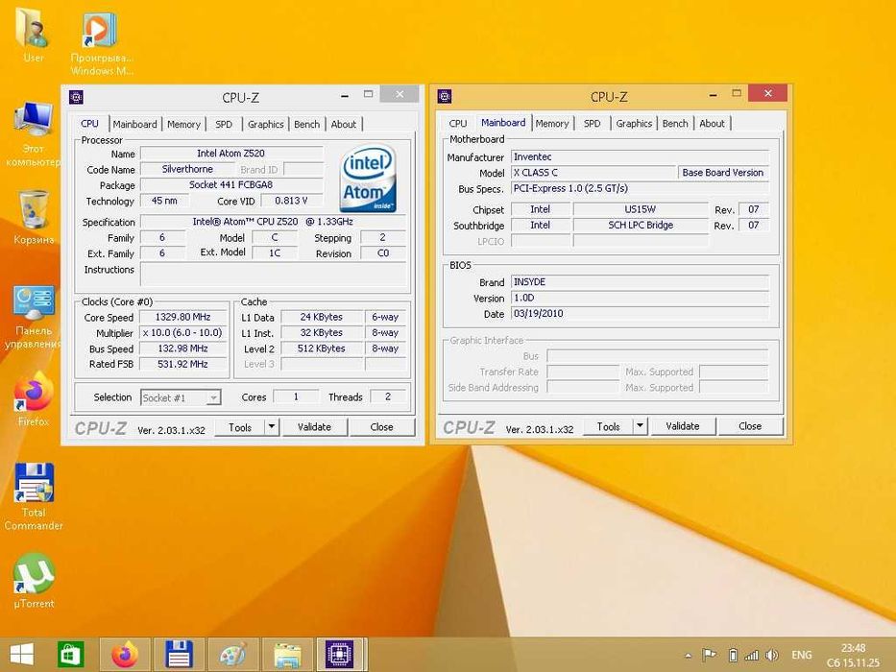Click the Southbridge value SCH LPC Bridge

pos(641,226)
